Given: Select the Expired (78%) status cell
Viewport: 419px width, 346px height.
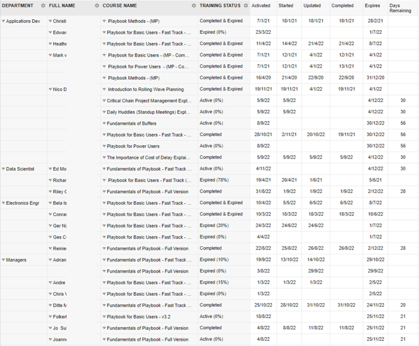Looking at the screenshot, I should 214,180.
